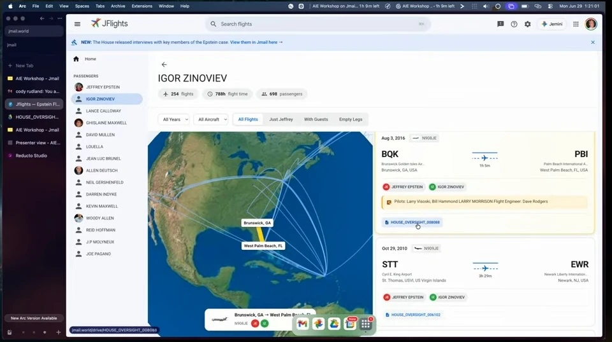Switch to the With Guests tab
The height and width of the screenshot is (342, 612).
pyautogui.click(x=316, y=120)
